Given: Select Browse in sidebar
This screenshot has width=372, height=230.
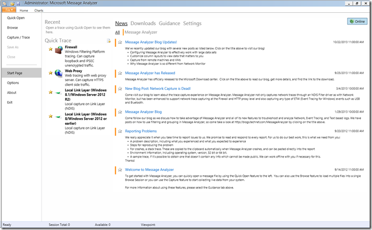Looking at the screenshot, I should [12, 27].
